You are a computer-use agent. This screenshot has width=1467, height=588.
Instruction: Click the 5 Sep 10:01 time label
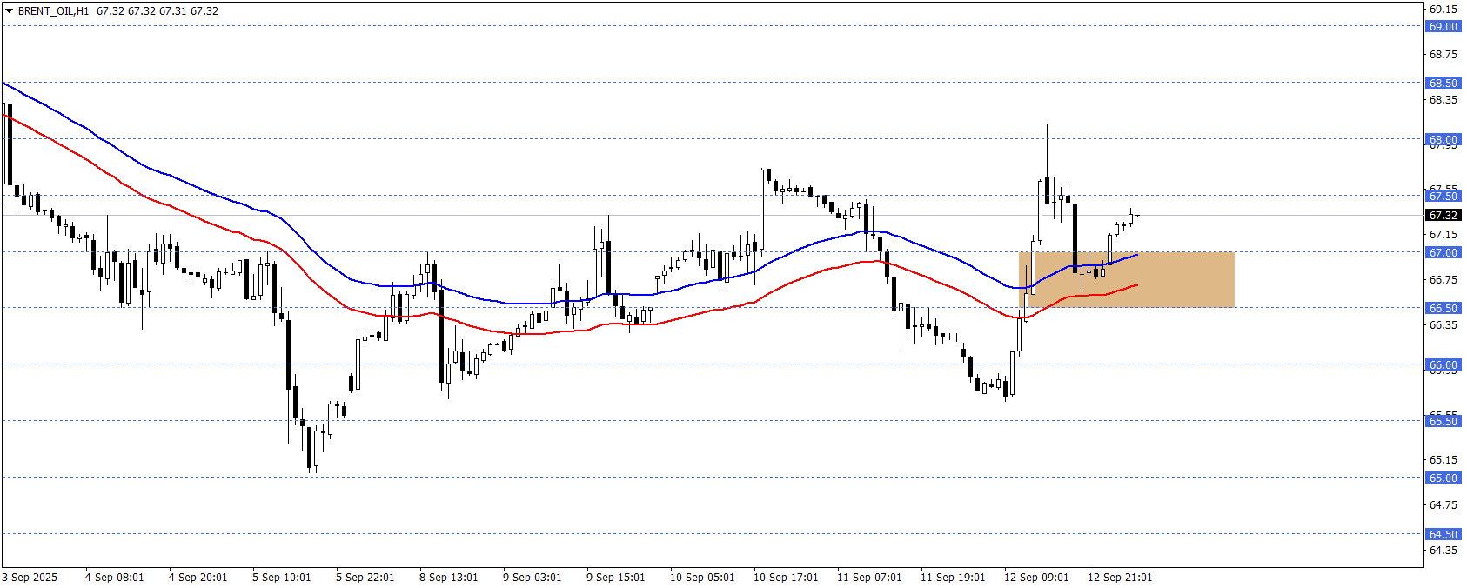282,577
